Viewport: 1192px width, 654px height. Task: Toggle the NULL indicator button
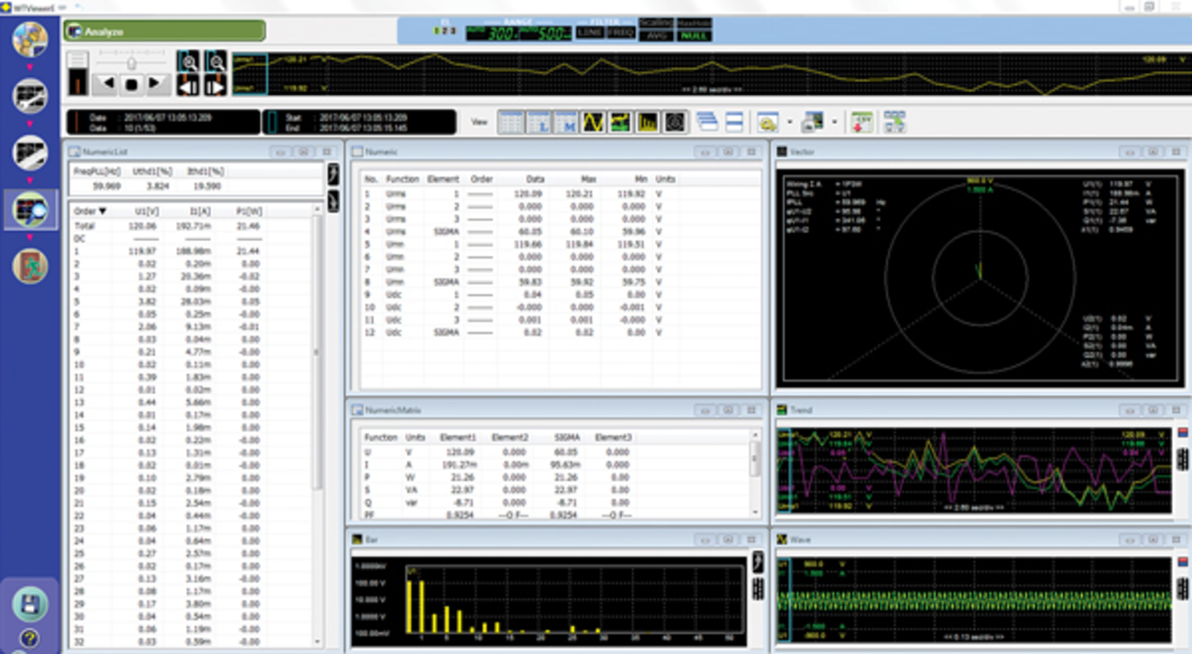coord(693,36)
